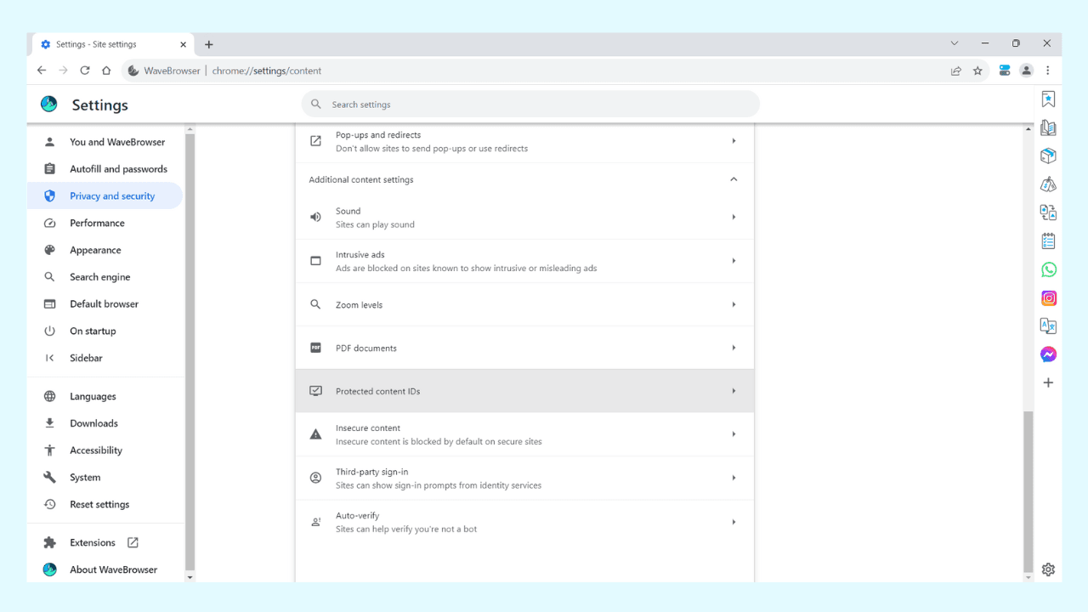Open Instagram from the right sidebar
Image resolution: width=1088 pixels, height=612 pixels.
1048,298
